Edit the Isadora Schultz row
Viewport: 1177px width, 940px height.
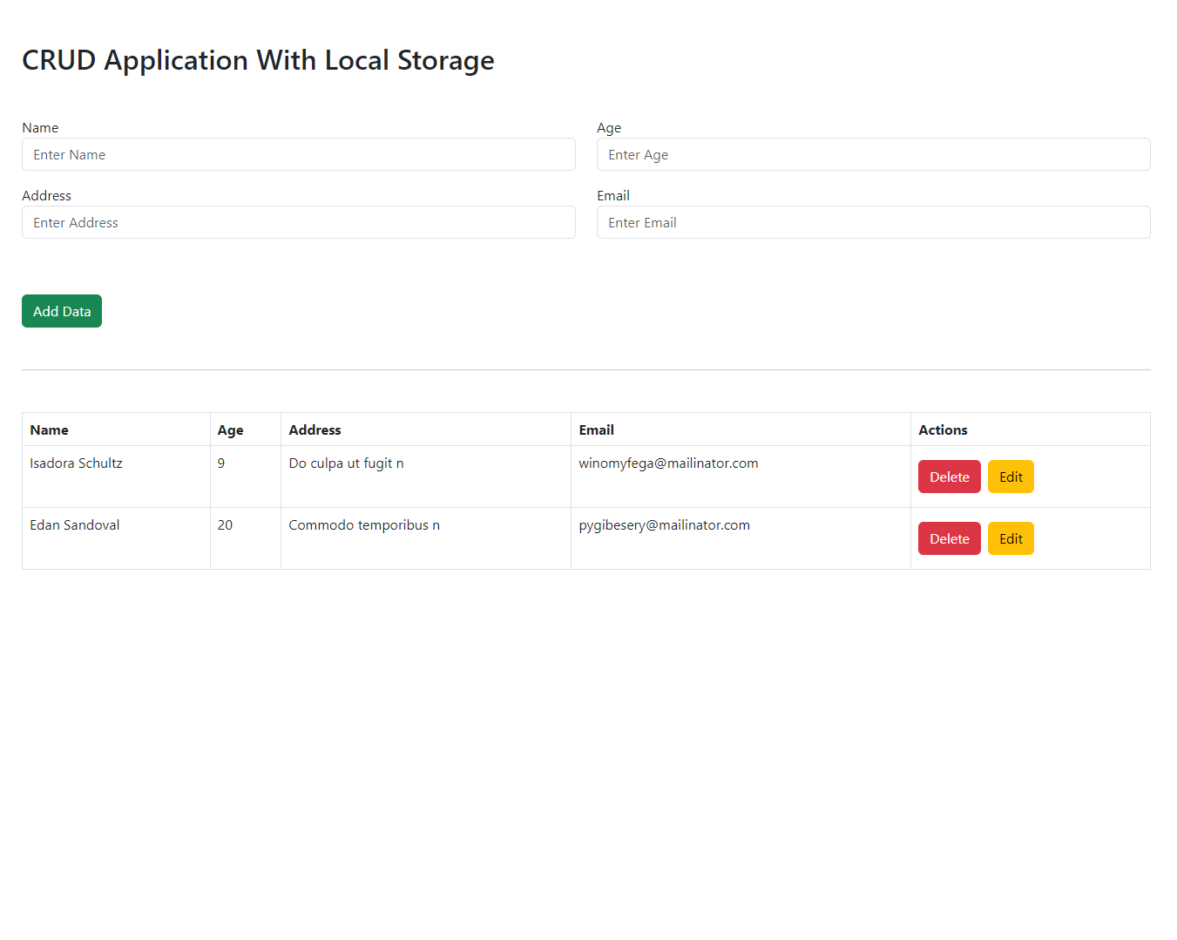coord(1011,477)
